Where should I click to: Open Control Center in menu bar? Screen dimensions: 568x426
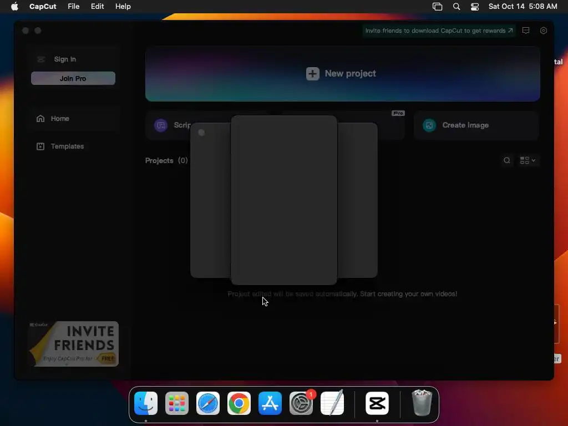coord(475,7)
